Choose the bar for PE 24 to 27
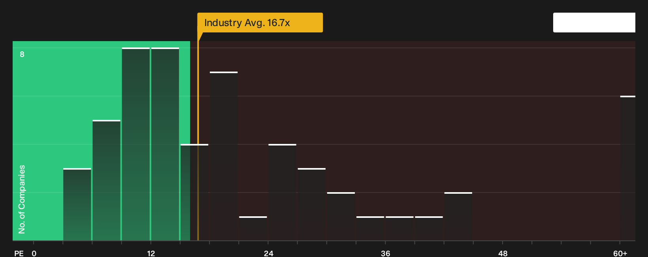Viewport: 648px width, 257px height. [283, 192]
